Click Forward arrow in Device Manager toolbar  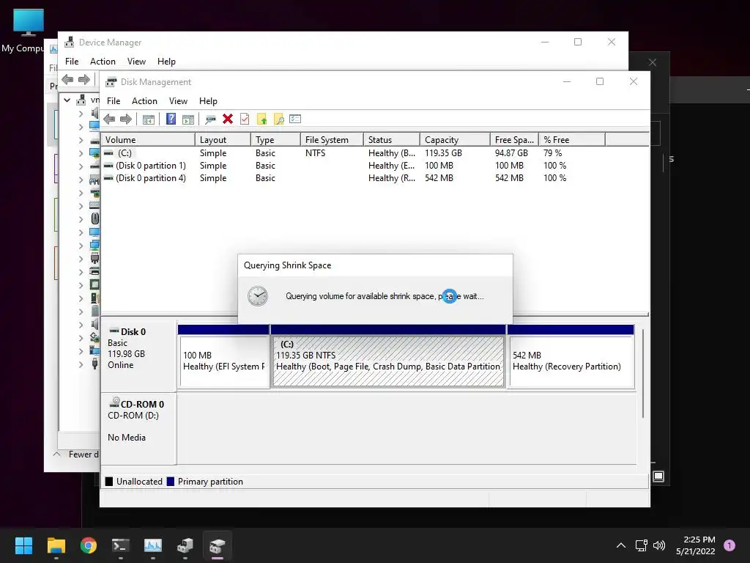[83, 79]
